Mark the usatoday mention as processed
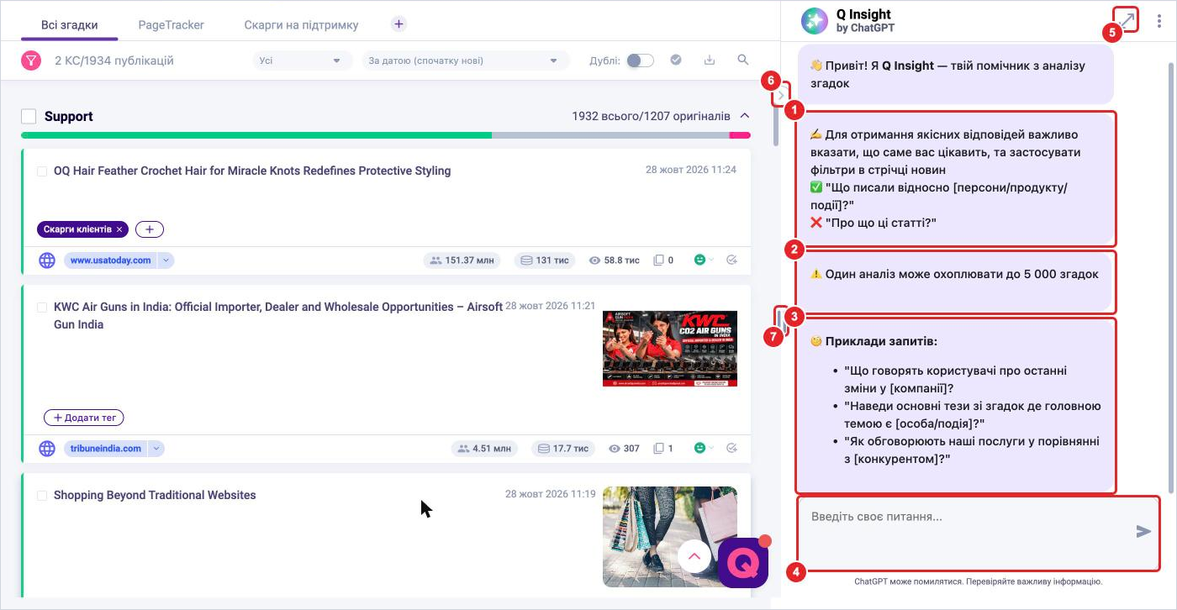Image resolution: width=1177 pixels, height=610 pixels. click(731, 260)
